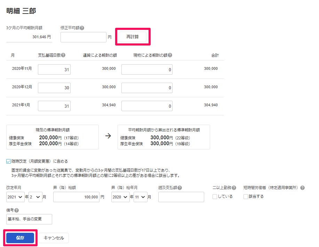Select the 2020年11月 row label
The width and height of the screenshot is (319, 247).
tap(22, 68)
